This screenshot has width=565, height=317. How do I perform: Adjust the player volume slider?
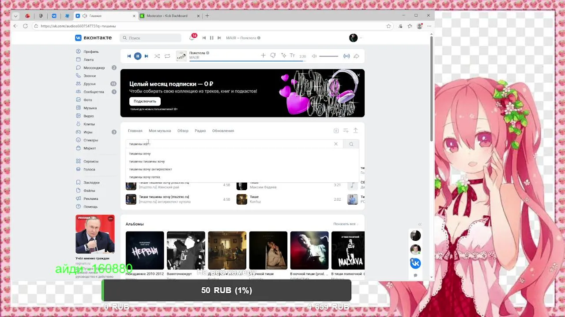[329, 56]
